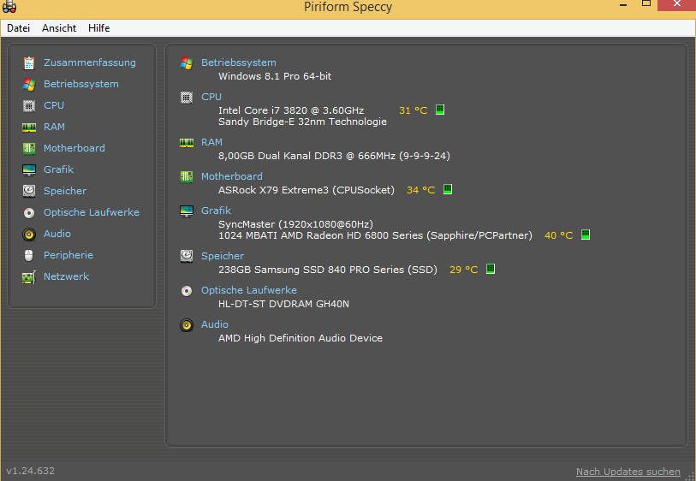
Task: Click the Audio speaker icon in sidebar
Action: [29, 235]
